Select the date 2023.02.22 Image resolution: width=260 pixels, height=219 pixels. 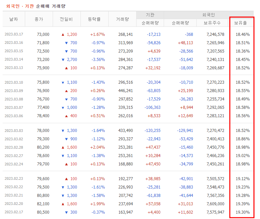(x=14, y=187)
